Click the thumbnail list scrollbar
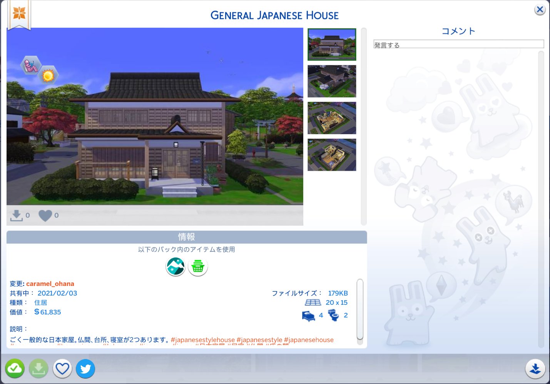The image size is (550, 384). coord(364,126)
